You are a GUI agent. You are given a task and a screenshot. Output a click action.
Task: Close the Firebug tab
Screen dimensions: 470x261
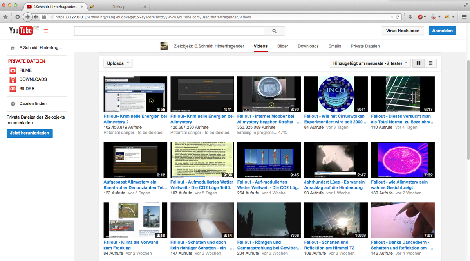pos(145,7)
